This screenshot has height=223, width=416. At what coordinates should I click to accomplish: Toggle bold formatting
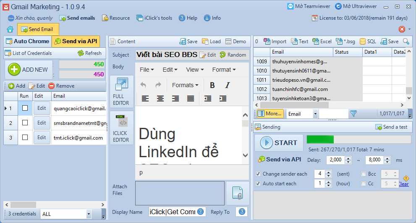click(212, 85)
